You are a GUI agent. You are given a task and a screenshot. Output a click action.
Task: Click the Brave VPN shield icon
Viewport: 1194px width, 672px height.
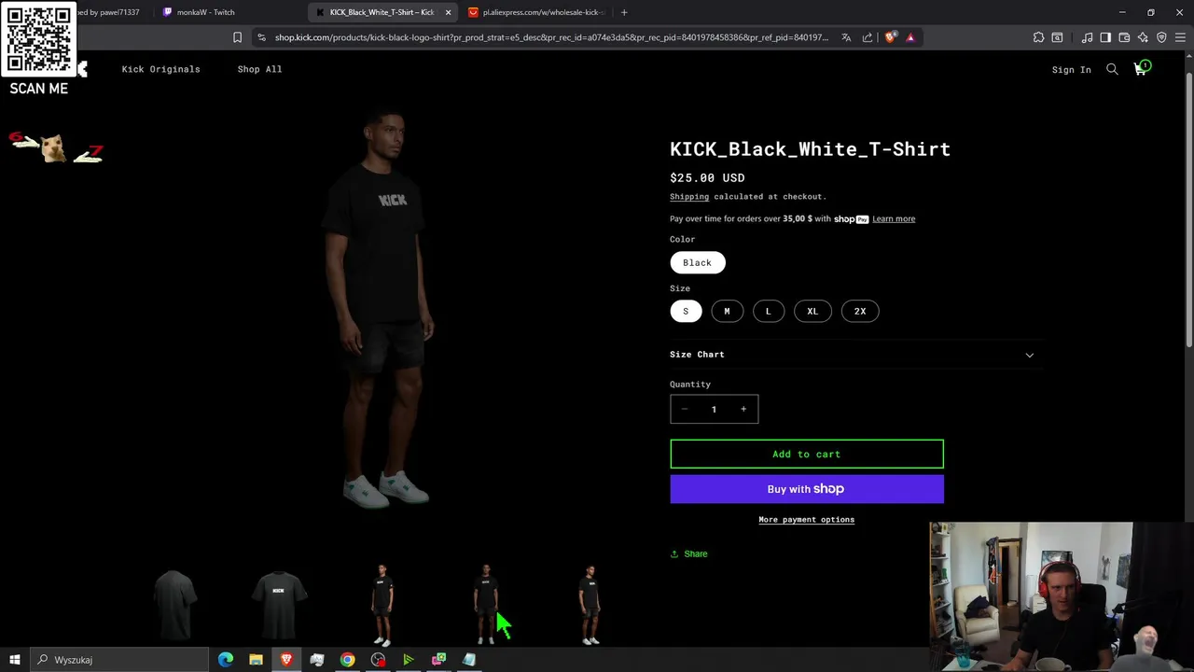pos(1161,37)
